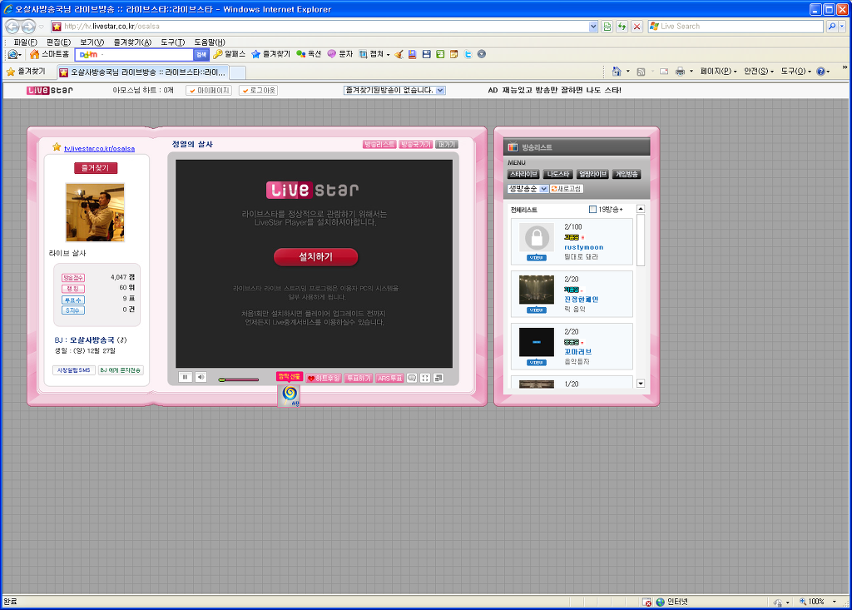Open the 페이지(P) dropdown menu

718,72
